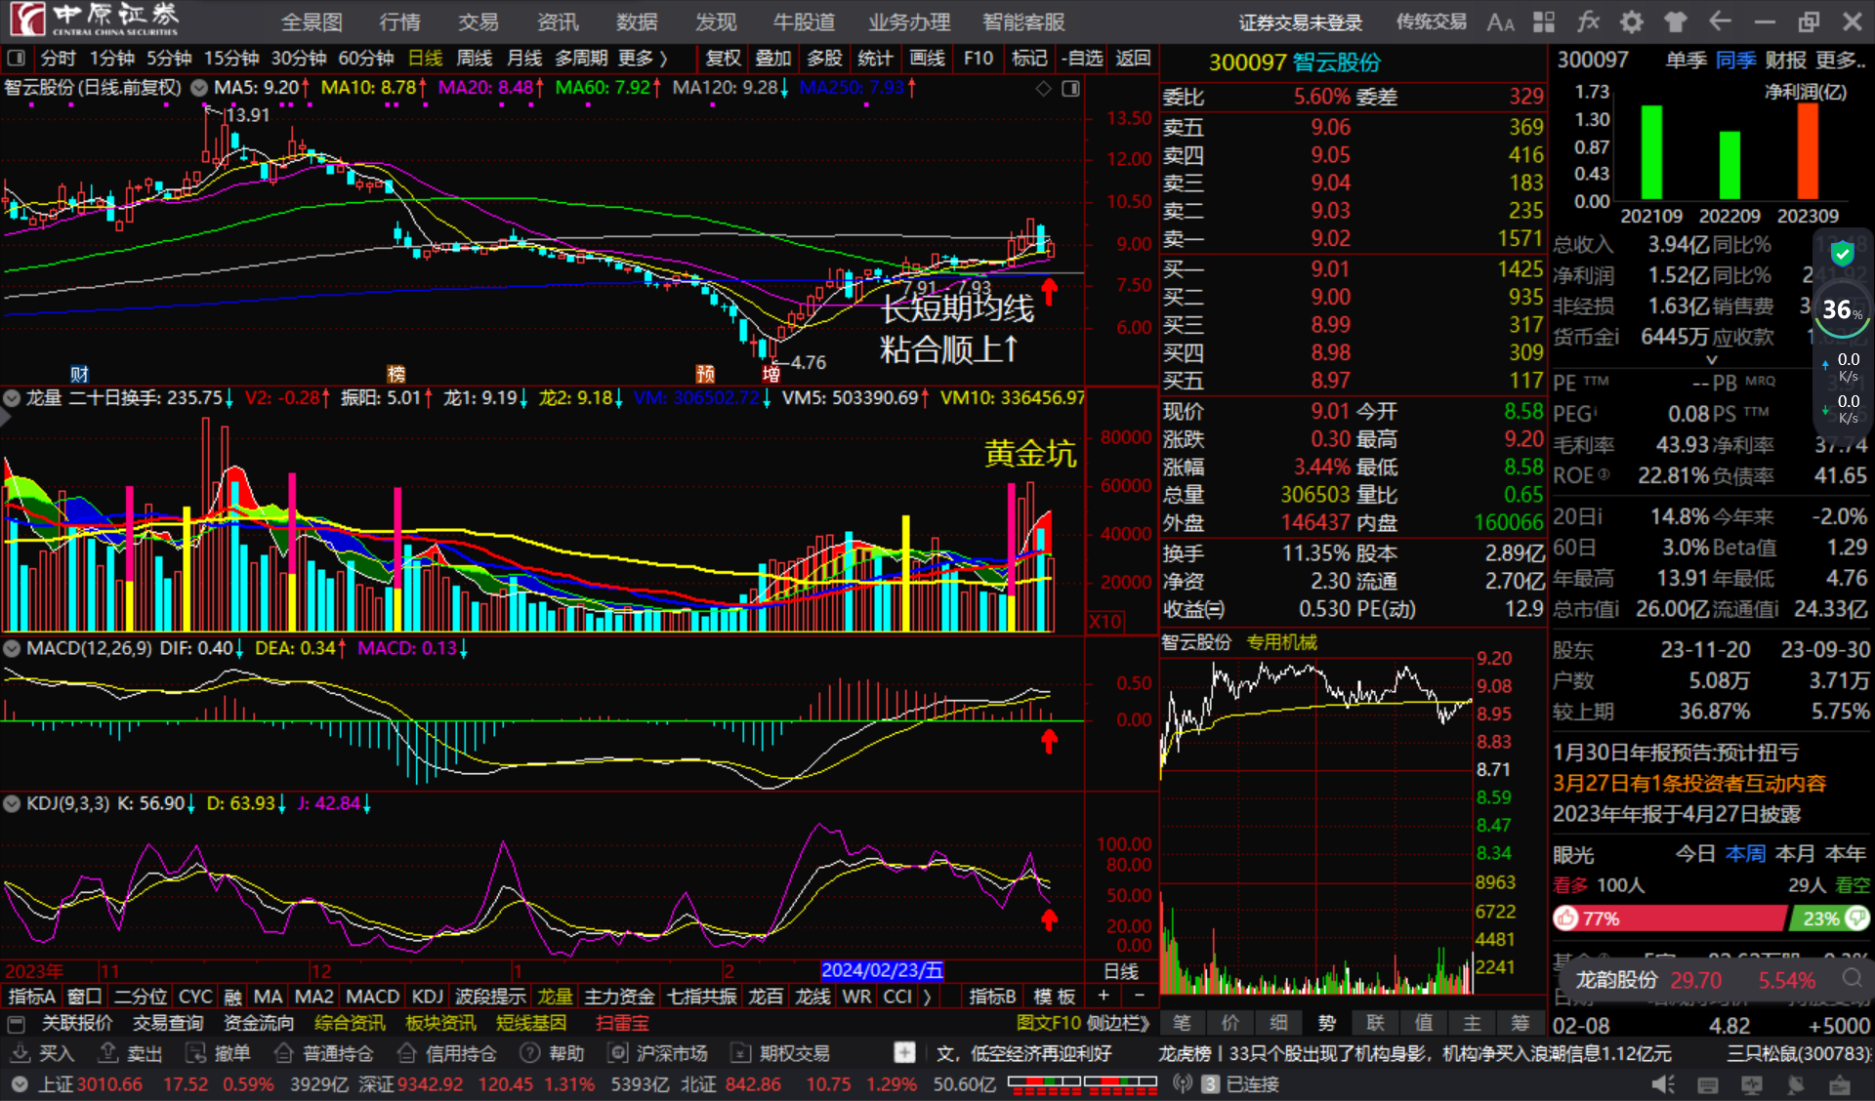Click the font size Aa icon
The width and height of the screenshot is (1875, 1101).
(1500, 21)
